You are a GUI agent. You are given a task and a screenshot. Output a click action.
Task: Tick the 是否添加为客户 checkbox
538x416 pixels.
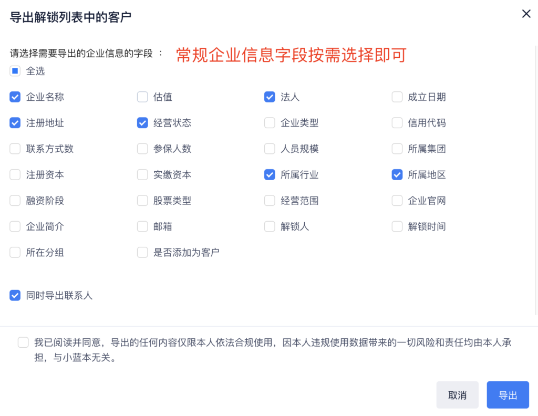point(142,253)
